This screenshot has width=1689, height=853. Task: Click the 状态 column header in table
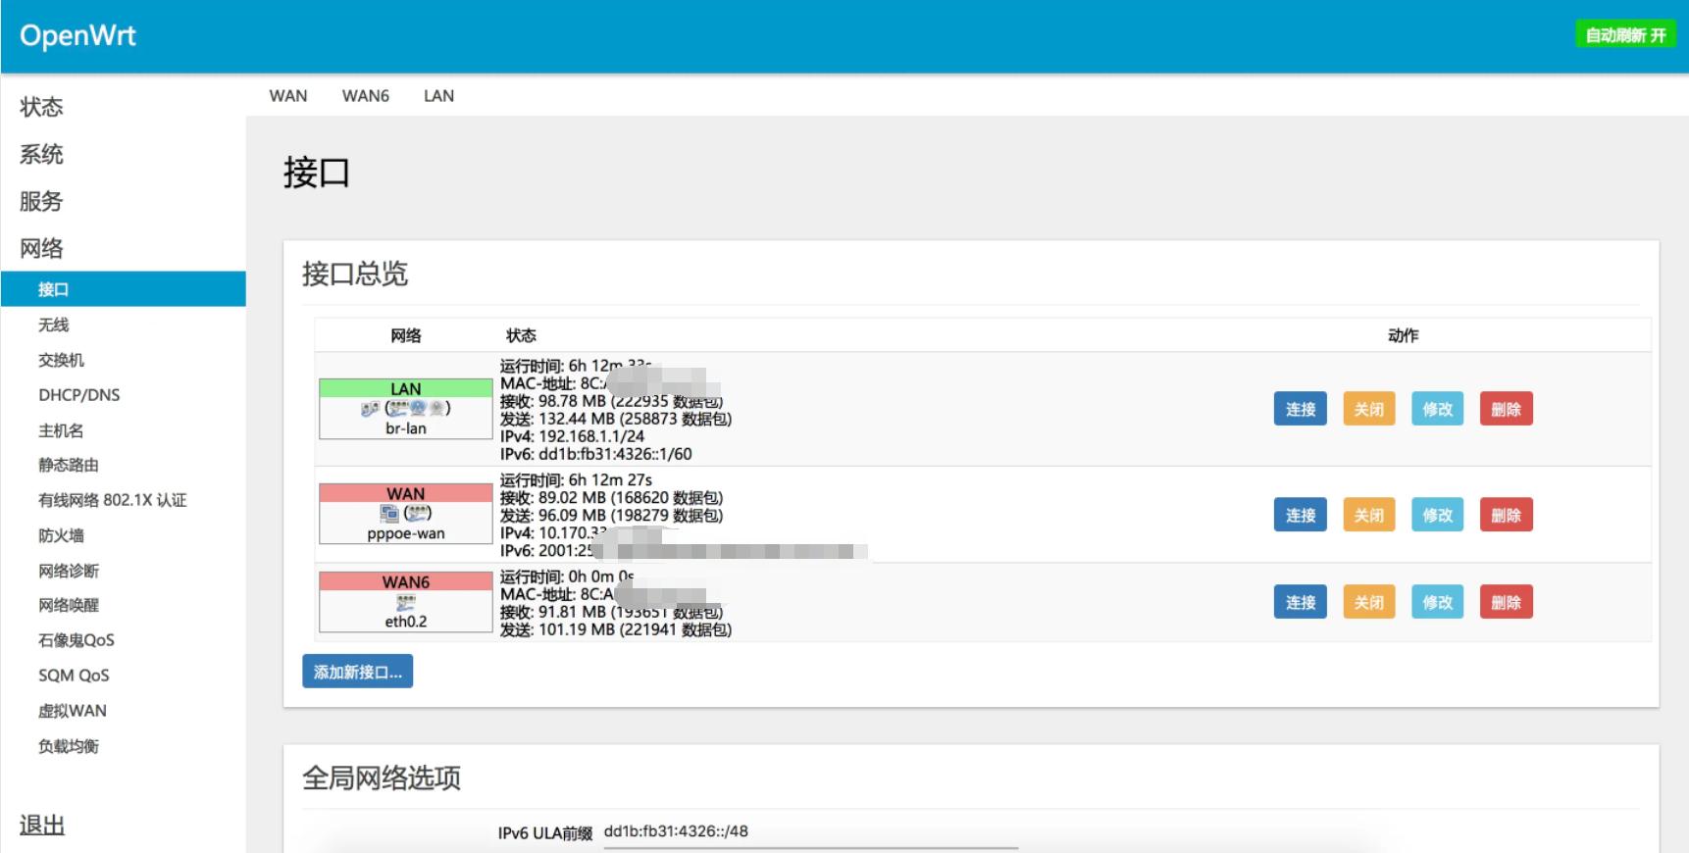click(x=521, y=335)
